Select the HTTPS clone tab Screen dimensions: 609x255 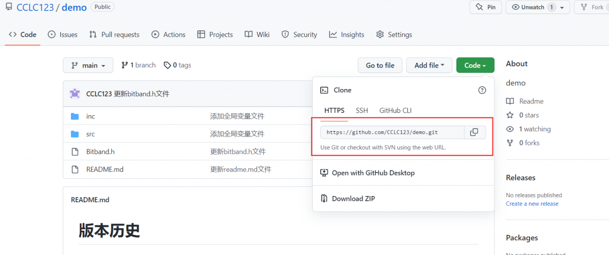coord(334,110)
